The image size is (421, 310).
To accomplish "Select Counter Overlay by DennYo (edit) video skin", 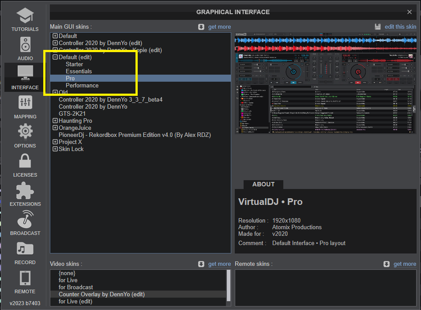I will click(138, 295).
